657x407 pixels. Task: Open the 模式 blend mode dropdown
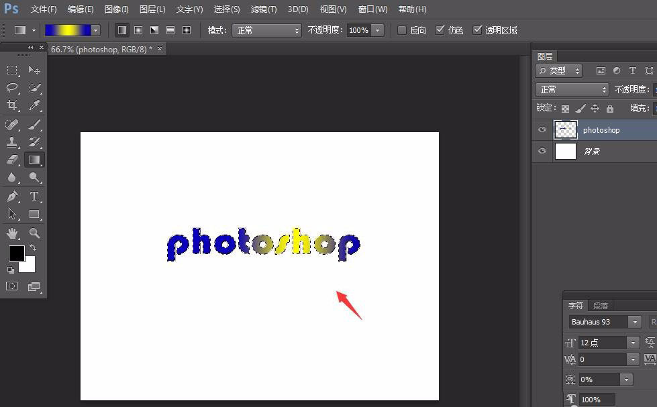(x=266, y=30)
